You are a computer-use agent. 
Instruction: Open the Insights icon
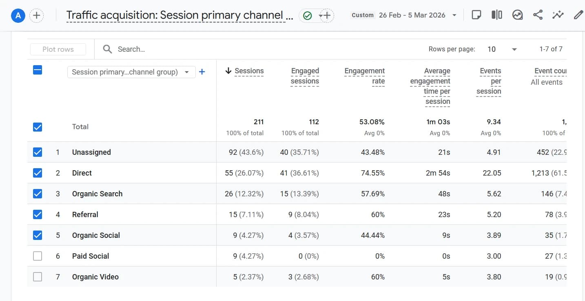[517, 14]
